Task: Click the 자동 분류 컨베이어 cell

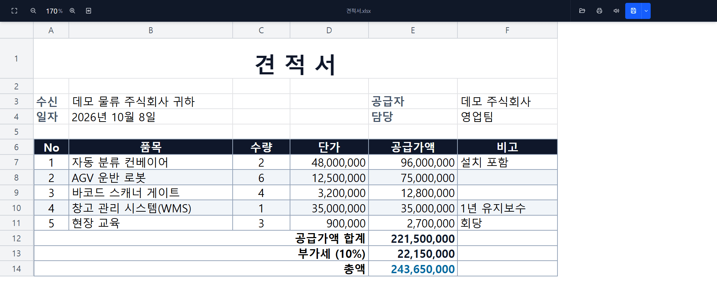Action: coord(151,162)
